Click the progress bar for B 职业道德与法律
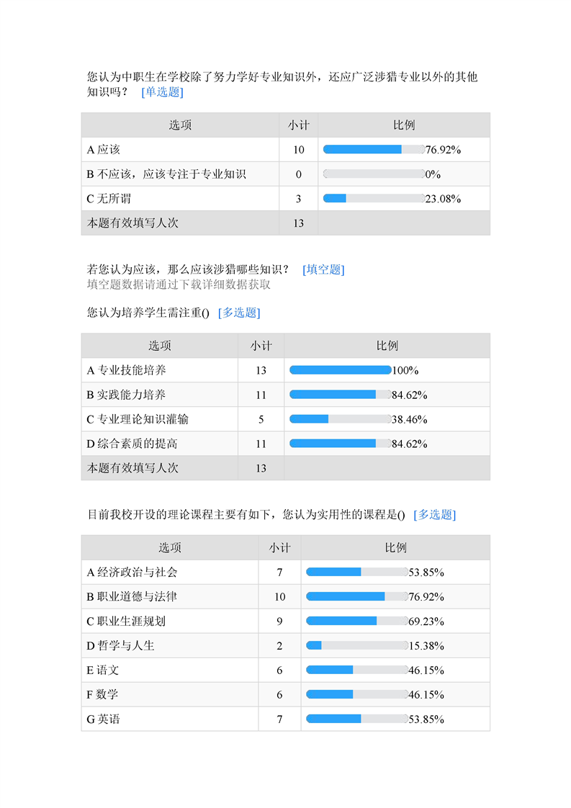This screenshot has width=571, height=808. tap(356, 597)
